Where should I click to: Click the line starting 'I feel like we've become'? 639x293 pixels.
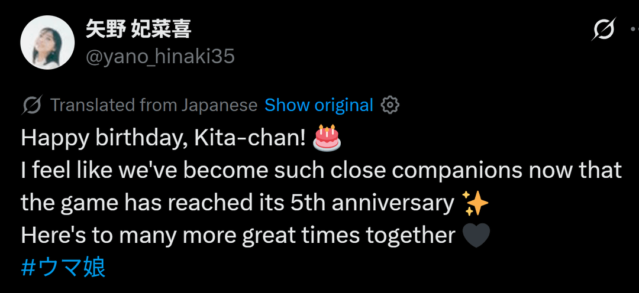click(x=321, y=171)
